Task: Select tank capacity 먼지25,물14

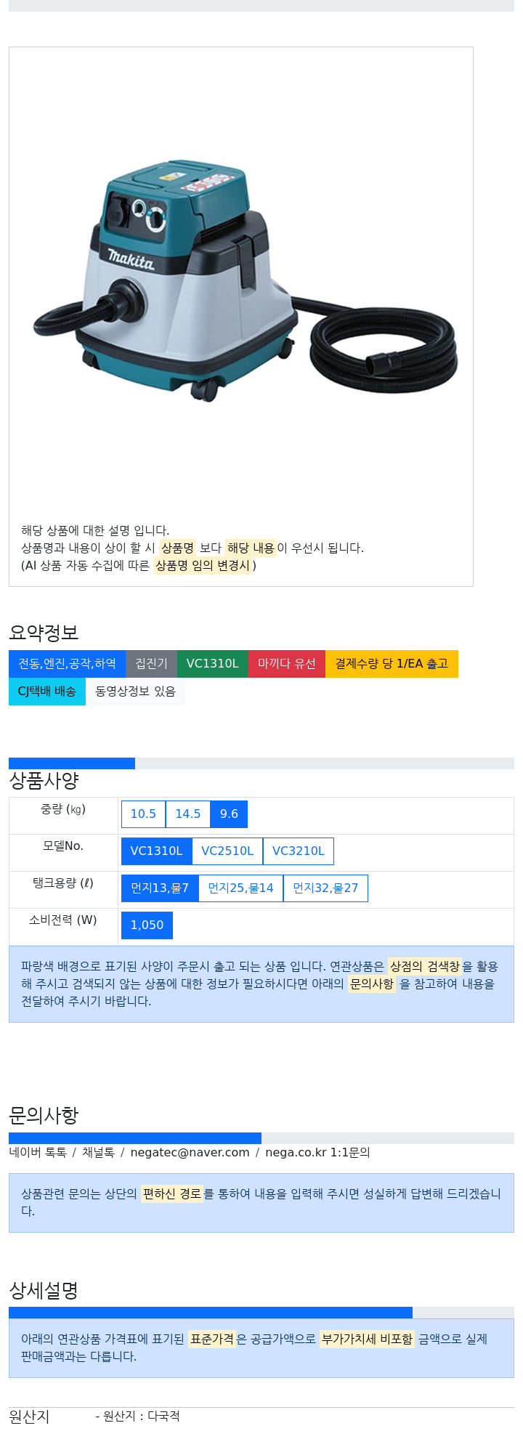Action: 241,888
